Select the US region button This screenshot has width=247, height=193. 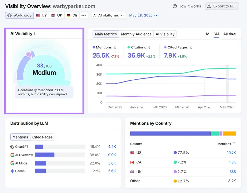[41, 15]
